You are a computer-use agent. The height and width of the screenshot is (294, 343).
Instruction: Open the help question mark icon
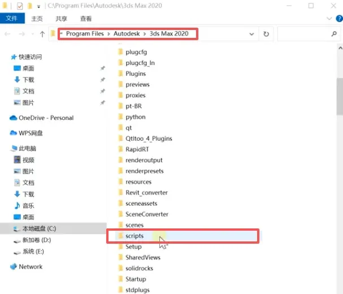click(x=339, y=19)
